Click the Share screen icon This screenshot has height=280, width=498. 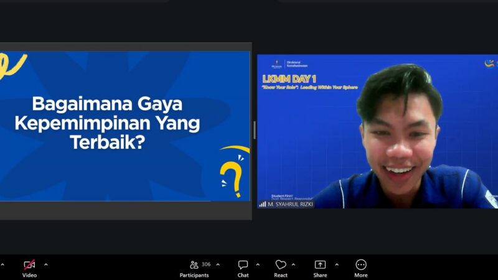[320, 264]
